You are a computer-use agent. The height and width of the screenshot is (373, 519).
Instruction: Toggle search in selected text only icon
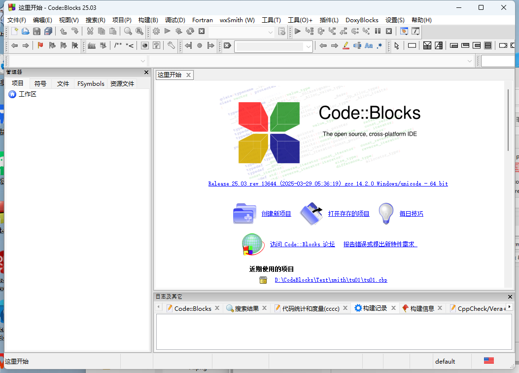[x=357, y=46]
